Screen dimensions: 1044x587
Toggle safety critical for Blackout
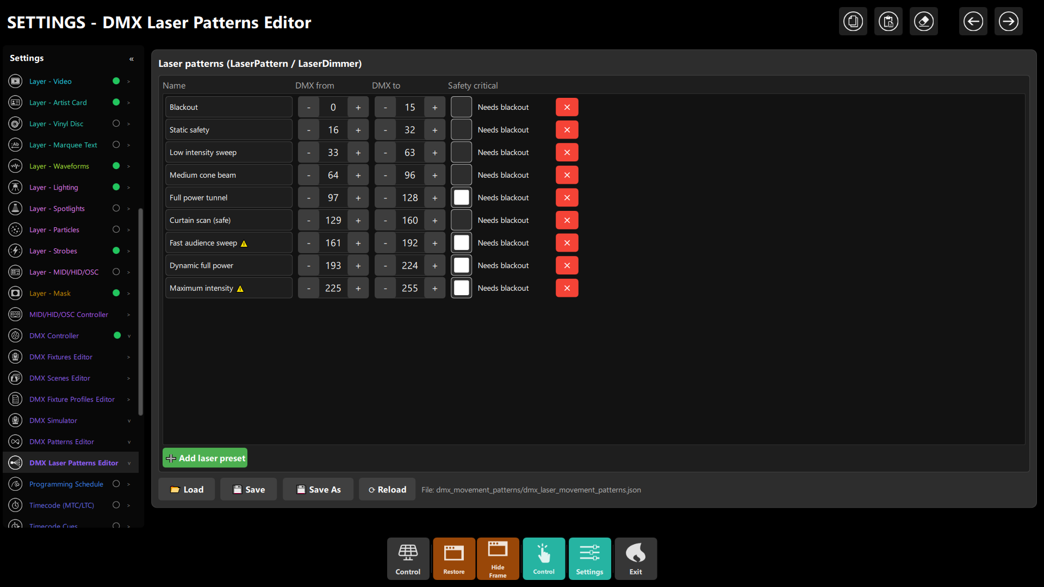[461, 107]
